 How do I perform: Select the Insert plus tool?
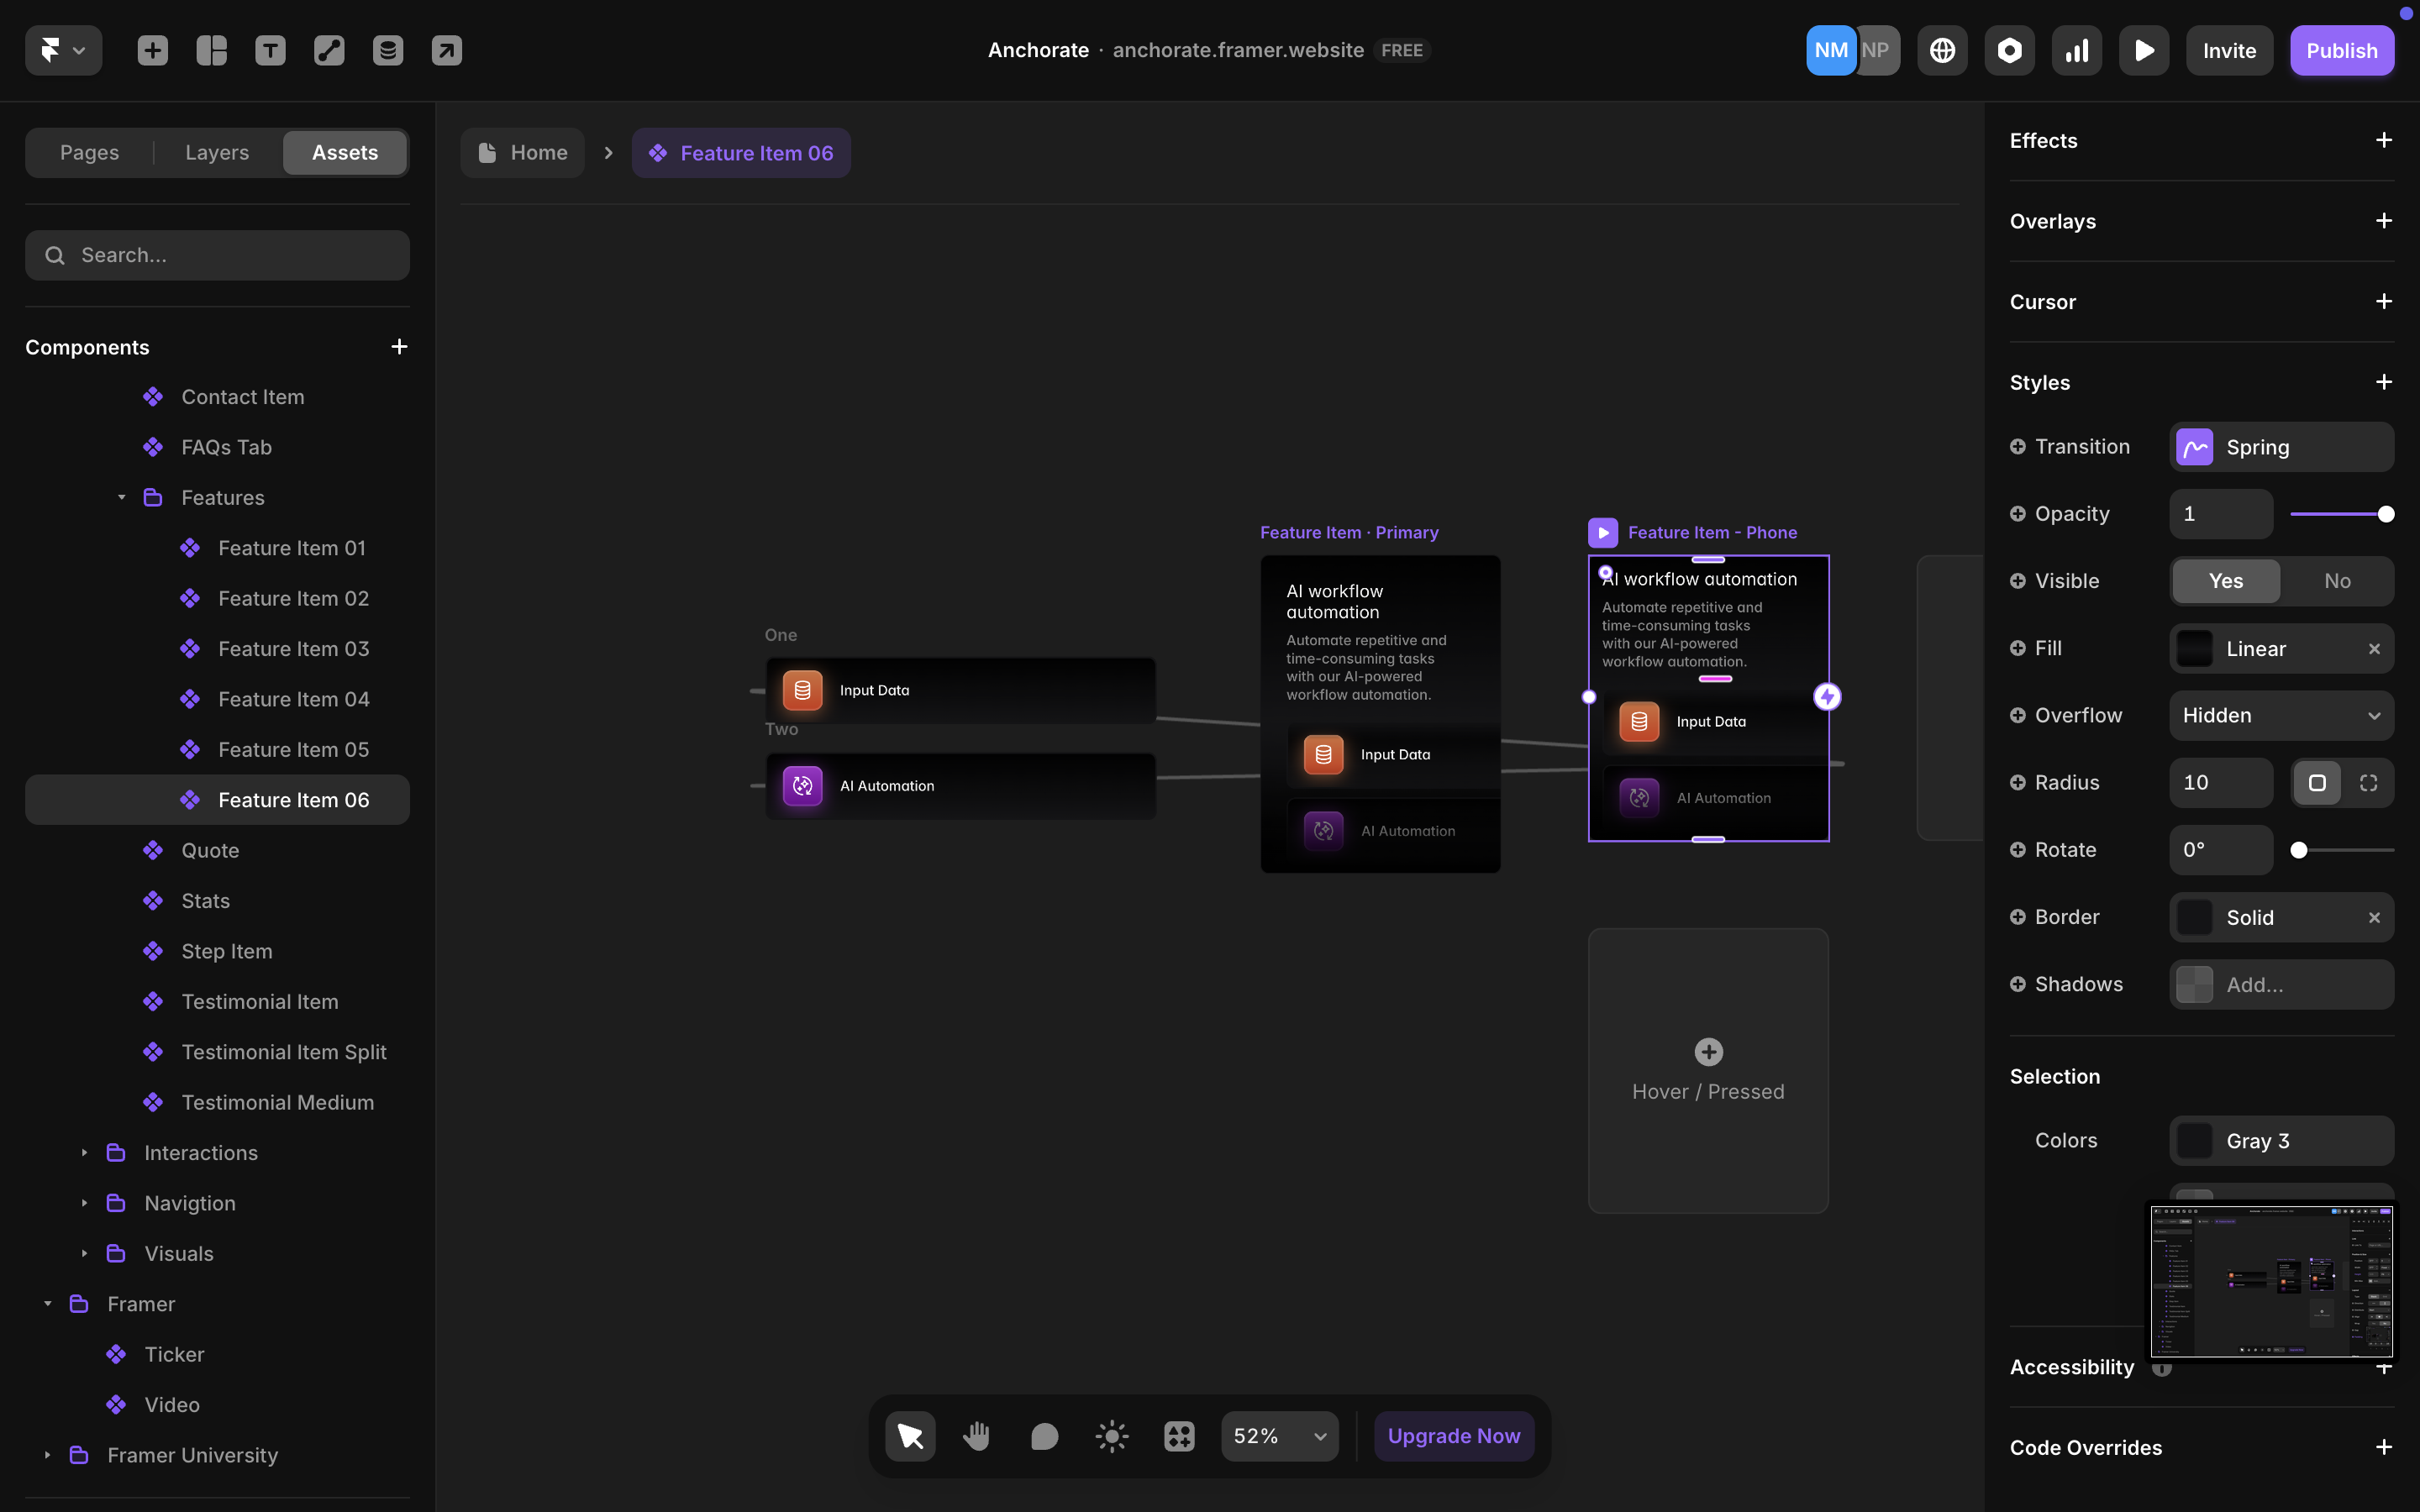pos(152,50)
